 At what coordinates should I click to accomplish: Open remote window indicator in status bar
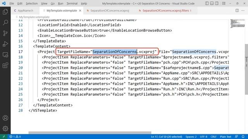pos(3,137)
